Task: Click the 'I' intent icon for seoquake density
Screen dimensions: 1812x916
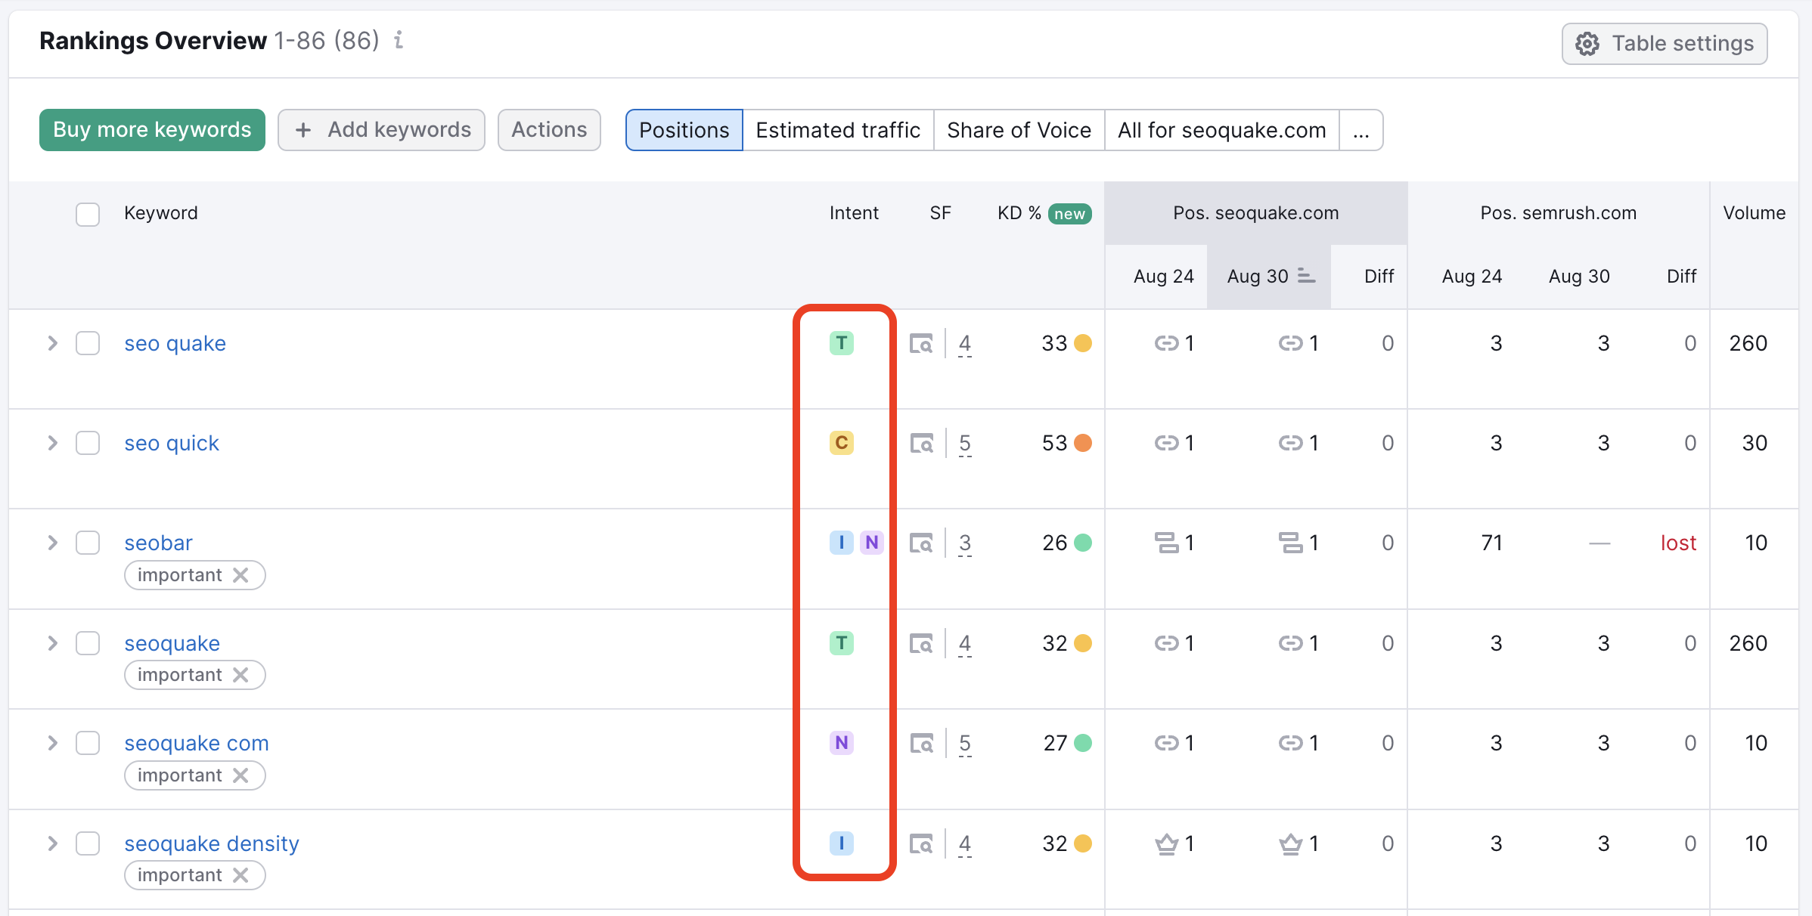Action: coord(842,843)
